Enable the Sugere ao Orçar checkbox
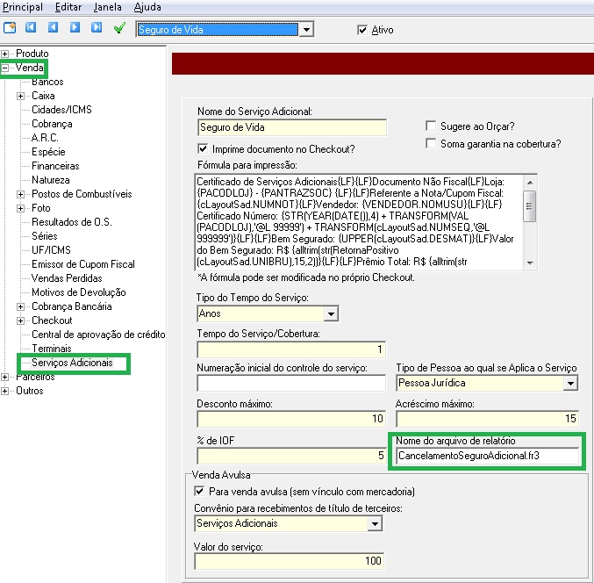This screenshot has width=594, height=583. (x=431, y=126)
